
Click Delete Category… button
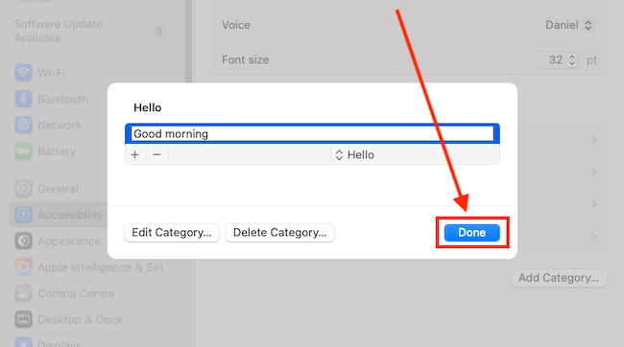point(279,233)
